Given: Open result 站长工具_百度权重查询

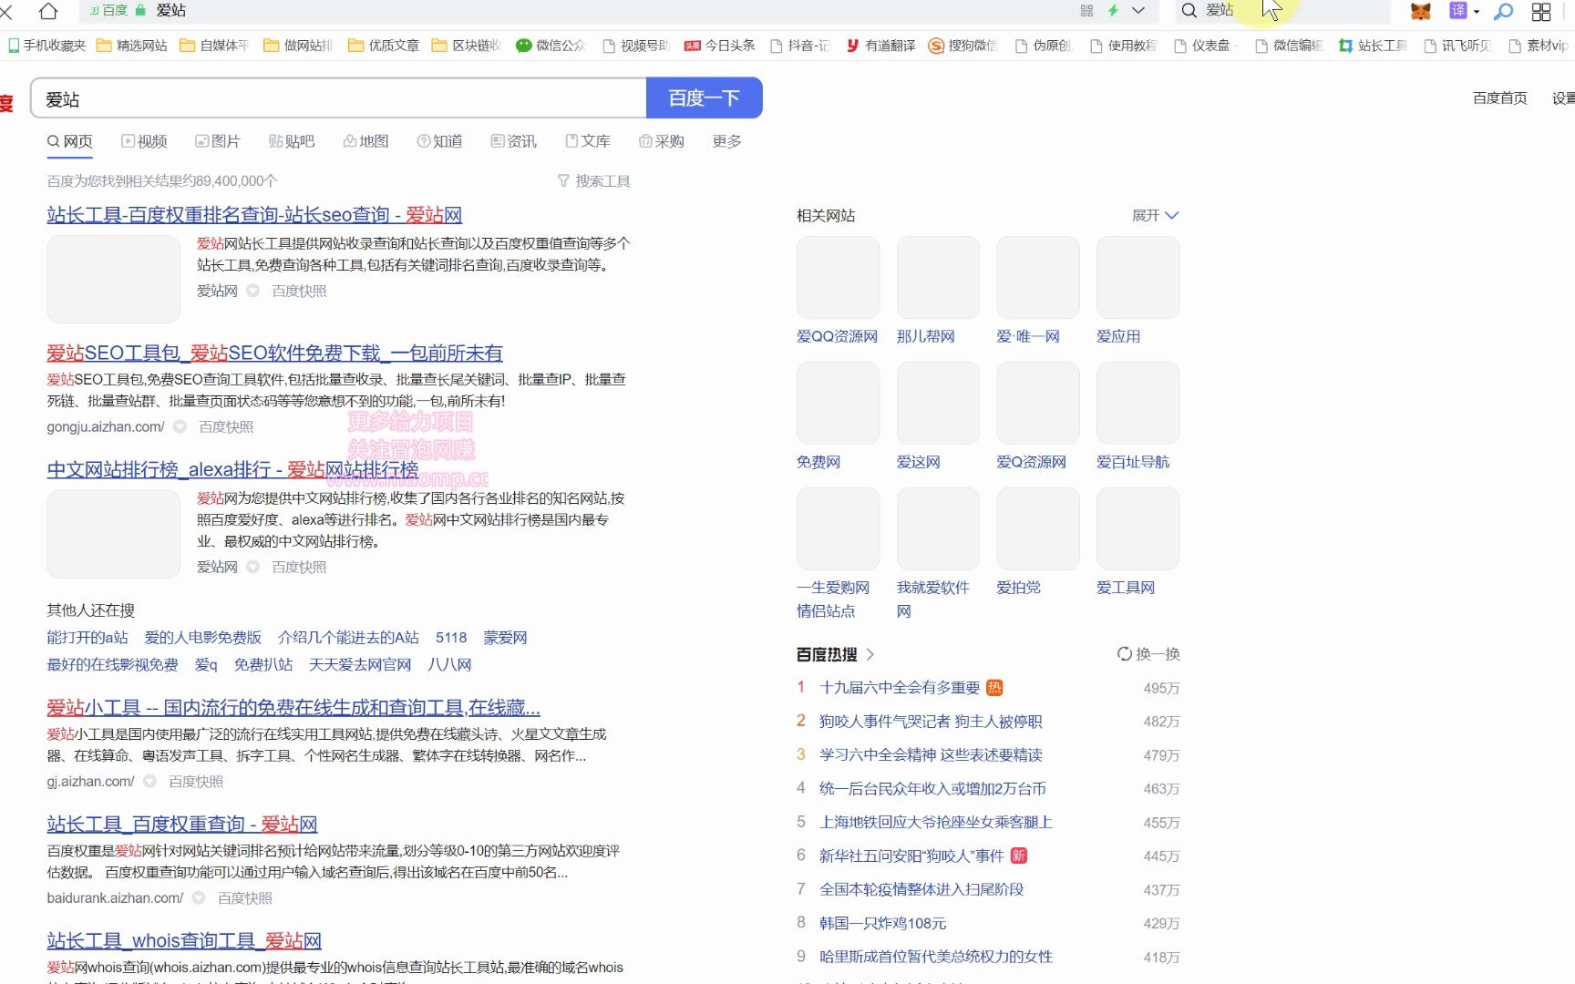Looking at the screenshot, I should (x=182, y=824).
